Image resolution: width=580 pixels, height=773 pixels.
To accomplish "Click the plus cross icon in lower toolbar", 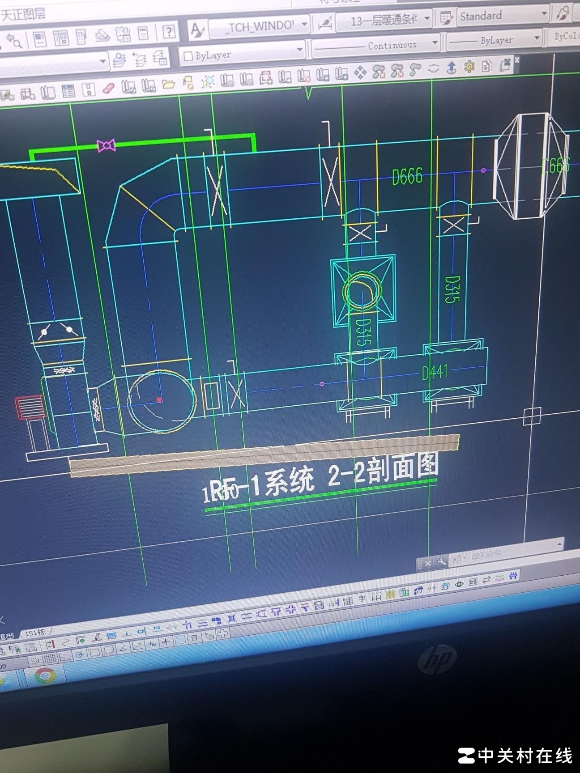I will (x=223, y=633).
